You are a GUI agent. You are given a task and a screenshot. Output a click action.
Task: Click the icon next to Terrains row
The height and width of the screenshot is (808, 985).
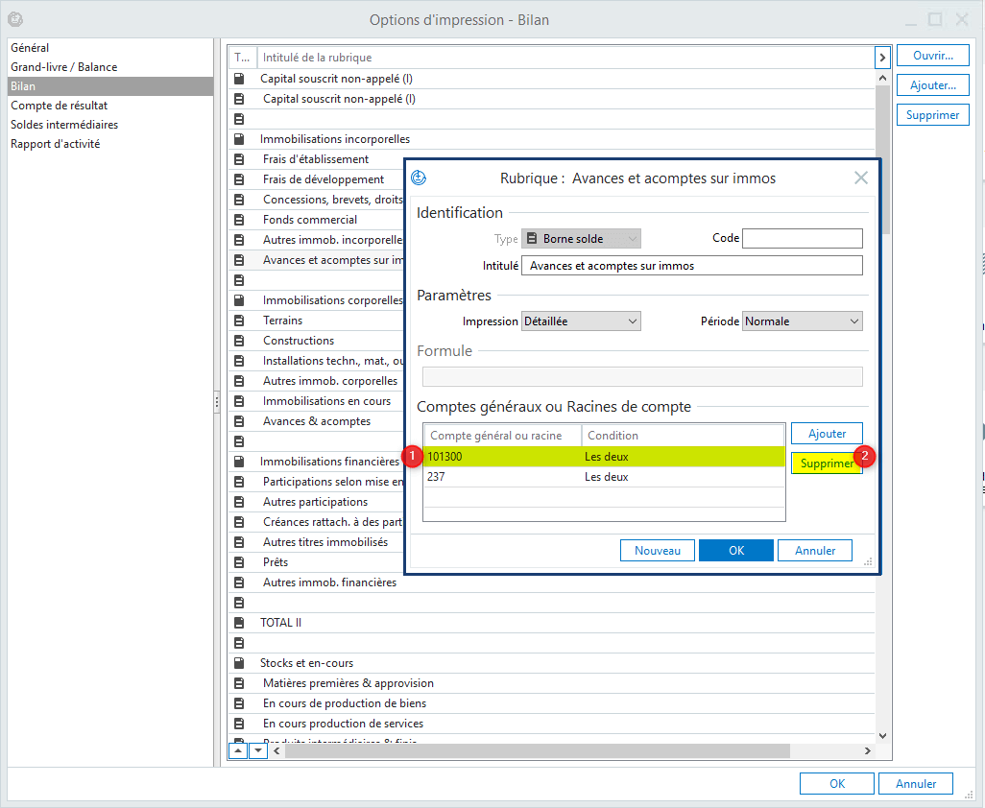(240, 321)
